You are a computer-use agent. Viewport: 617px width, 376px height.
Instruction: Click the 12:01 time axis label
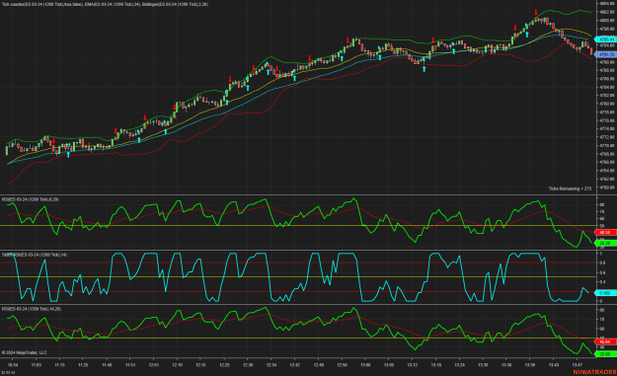(x=154, y=365)
